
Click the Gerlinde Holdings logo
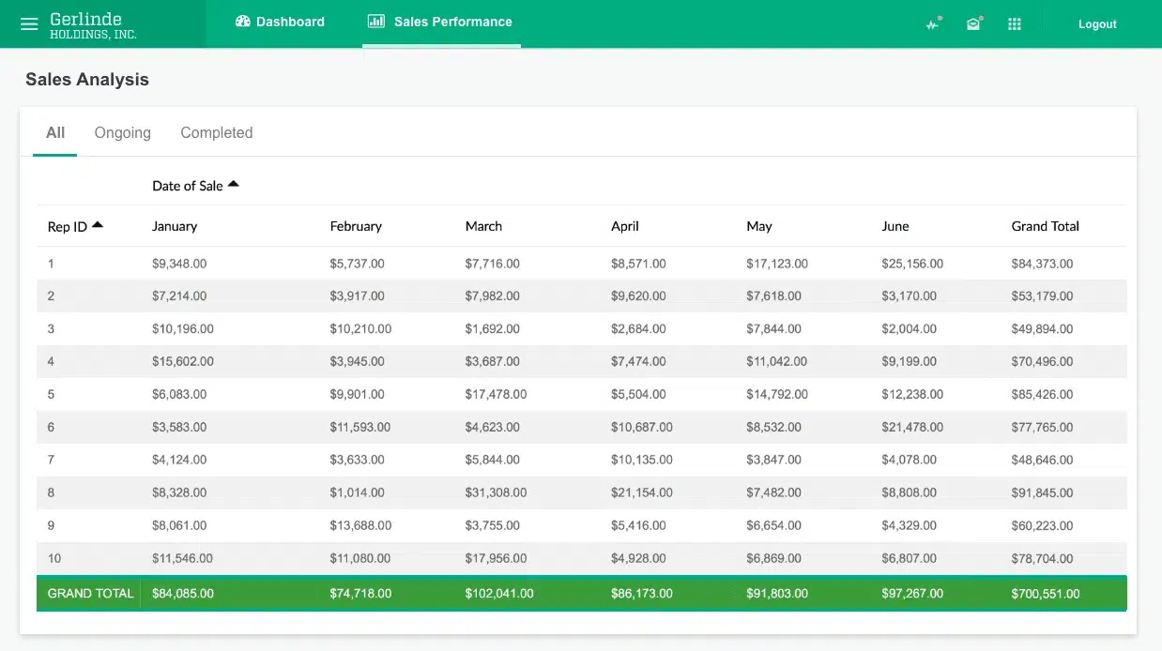[x=93, y=25]
